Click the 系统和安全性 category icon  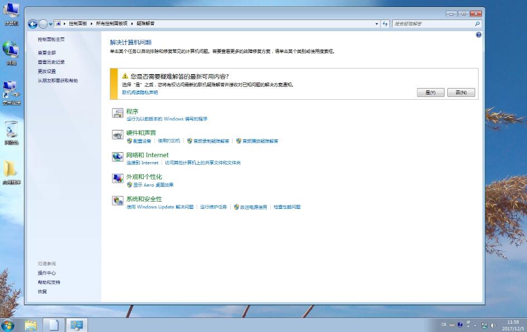(118, 201)
